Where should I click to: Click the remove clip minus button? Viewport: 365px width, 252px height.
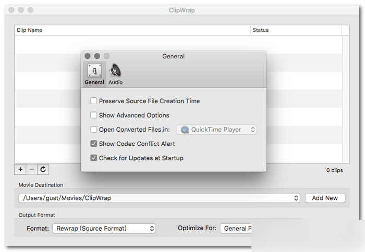pos(31,169)
